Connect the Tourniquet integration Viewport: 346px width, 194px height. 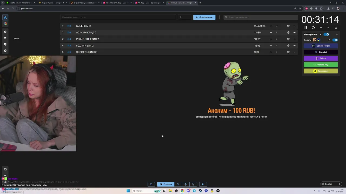coord(321,71)
